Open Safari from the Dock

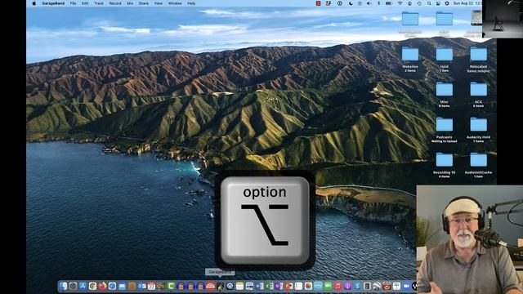113,286
